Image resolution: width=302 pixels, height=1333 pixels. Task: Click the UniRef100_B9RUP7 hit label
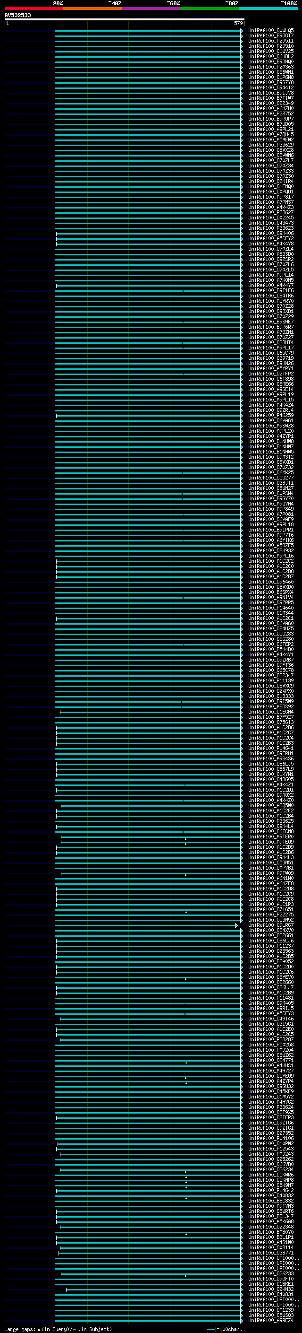pyautogui.click(x=270, y=119)
